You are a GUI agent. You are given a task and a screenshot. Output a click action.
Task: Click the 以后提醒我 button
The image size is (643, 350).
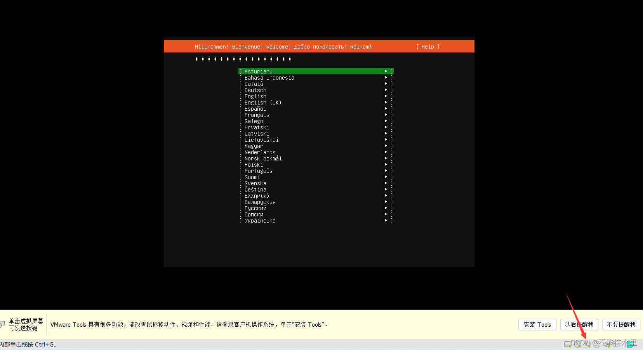tap(579, 324)
